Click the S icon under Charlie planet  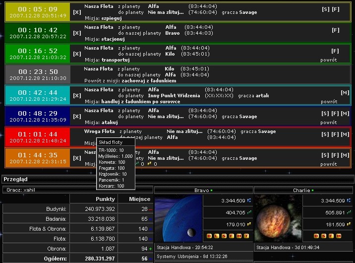point(324,236)
